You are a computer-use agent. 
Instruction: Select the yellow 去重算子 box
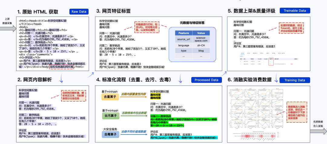click(x=110, y=97)
